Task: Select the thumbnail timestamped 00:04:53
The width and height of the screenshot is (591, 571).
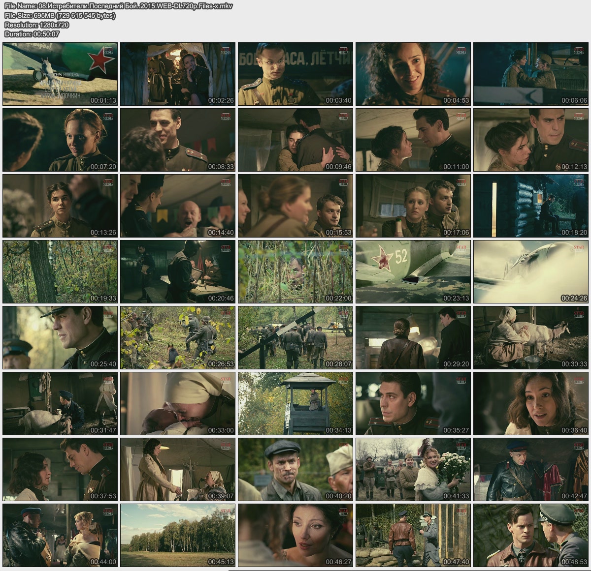Action: tap(413, 74)
